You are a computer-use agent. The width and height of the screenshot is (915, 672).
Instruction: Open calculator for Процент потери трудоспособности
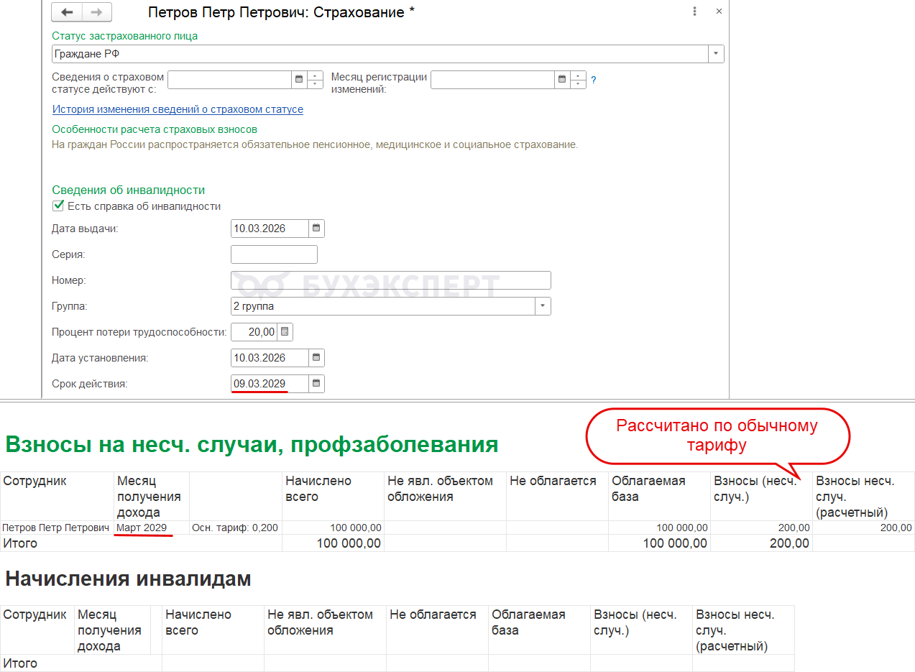click(x=285, y=332)
